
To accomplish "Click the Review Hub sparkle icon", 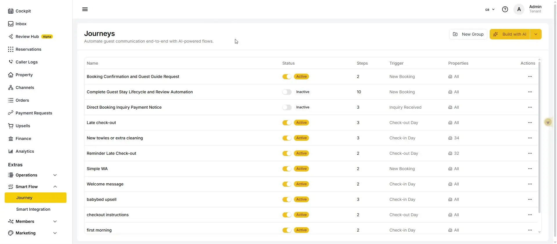I will 11,37.
